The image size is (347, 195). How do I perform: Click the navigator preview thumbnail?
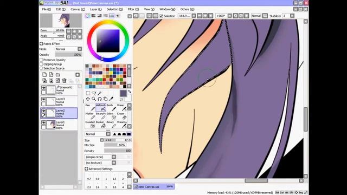[x=61, y=21]
